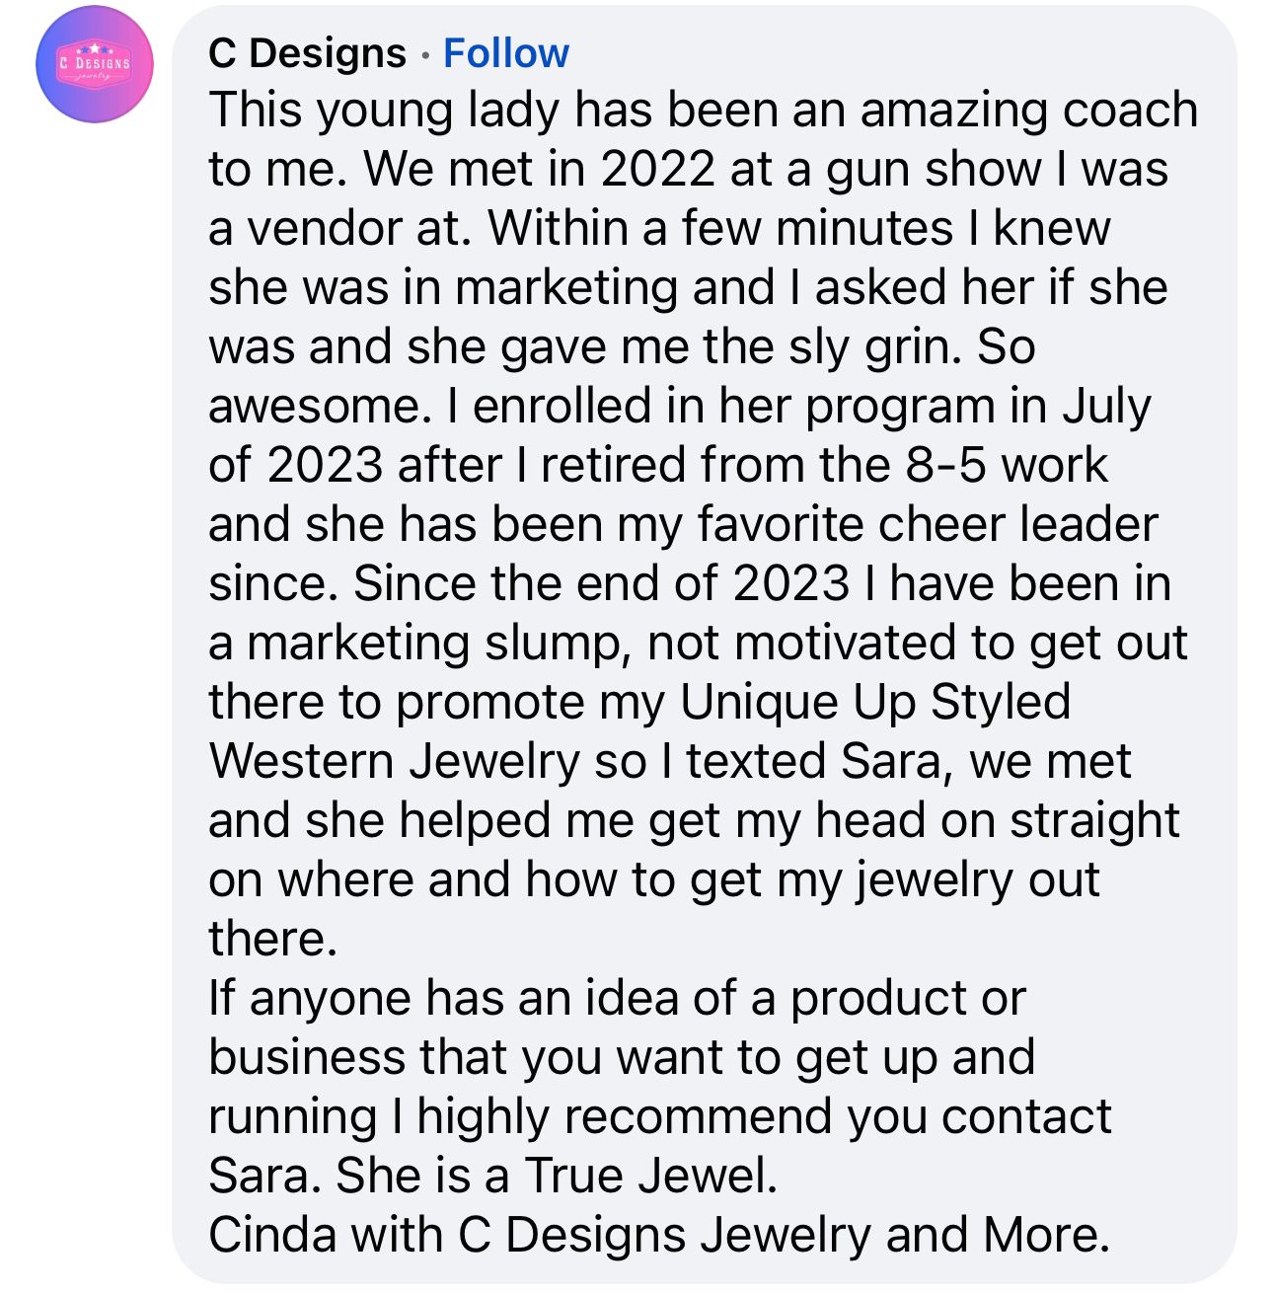Click the text 'Unique Up Styled'

coord(874,702)
